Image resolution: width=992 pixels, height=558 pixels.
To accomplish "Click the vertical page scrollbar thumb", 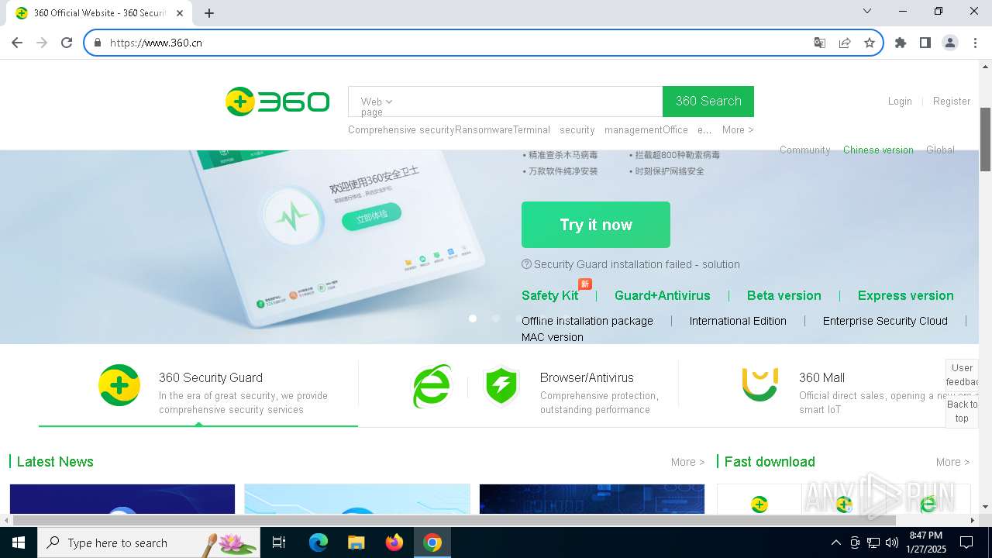I will (985, 139).
